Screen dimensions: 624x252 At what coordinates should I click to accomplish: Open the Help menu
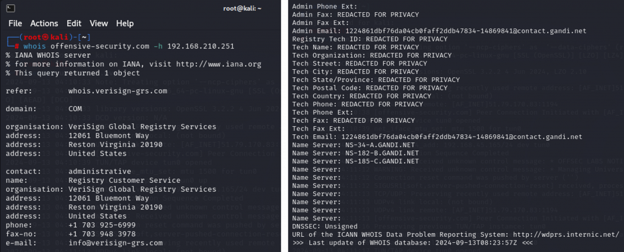pos(125,24)
